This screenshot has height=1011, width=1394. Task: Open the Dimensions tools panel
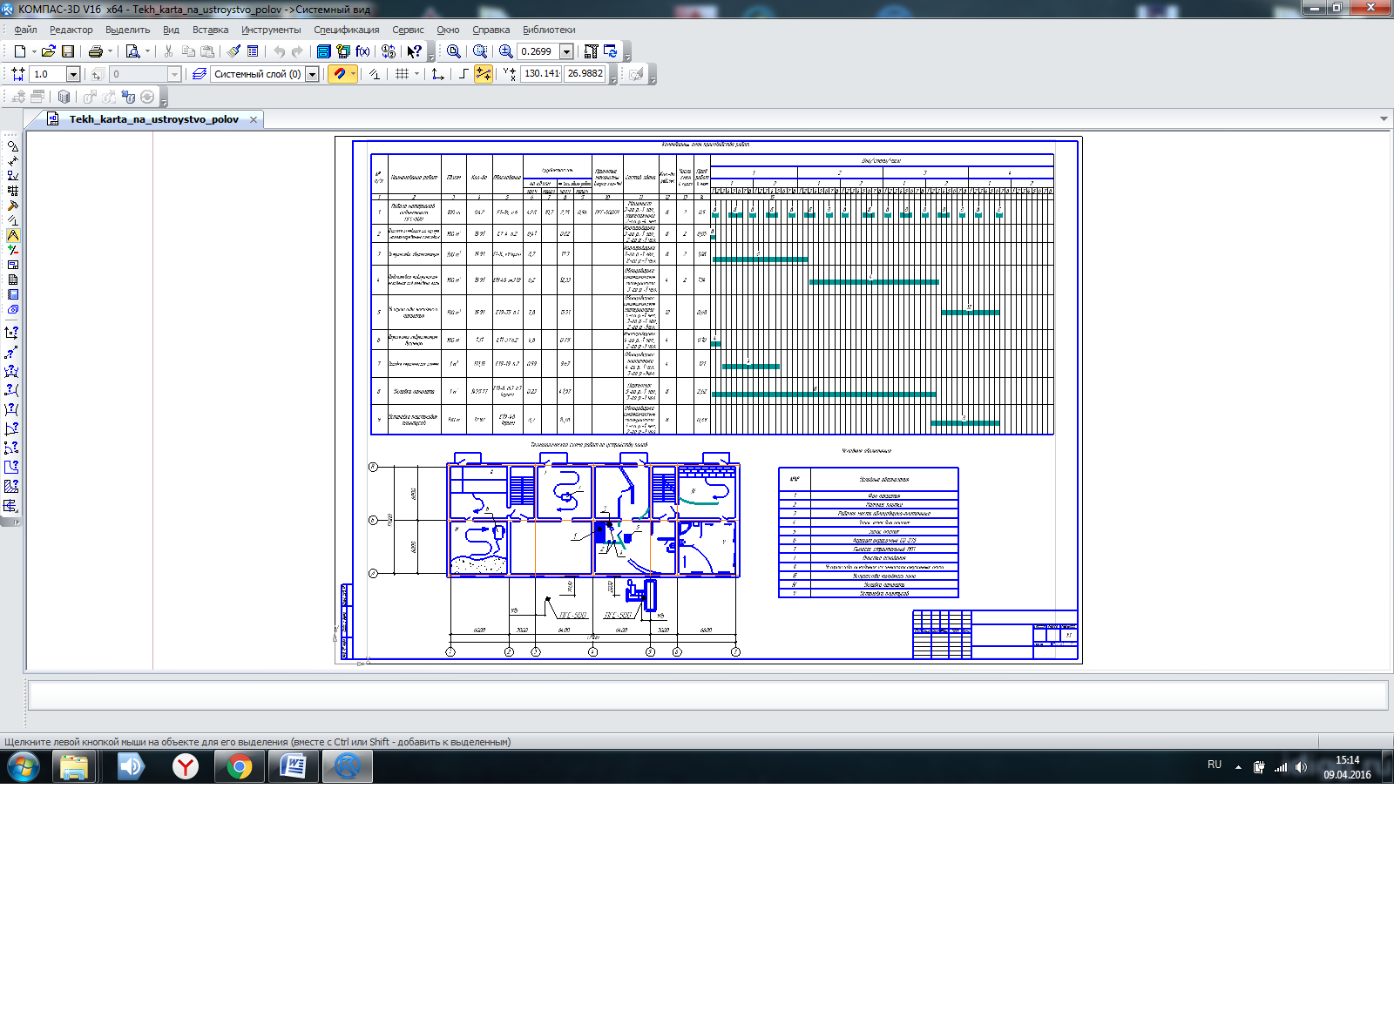coord(12,161)
